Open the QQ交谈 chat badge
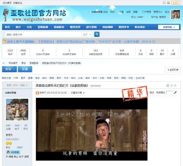This screenshot has height=166, width=183. tap(13, 152)
